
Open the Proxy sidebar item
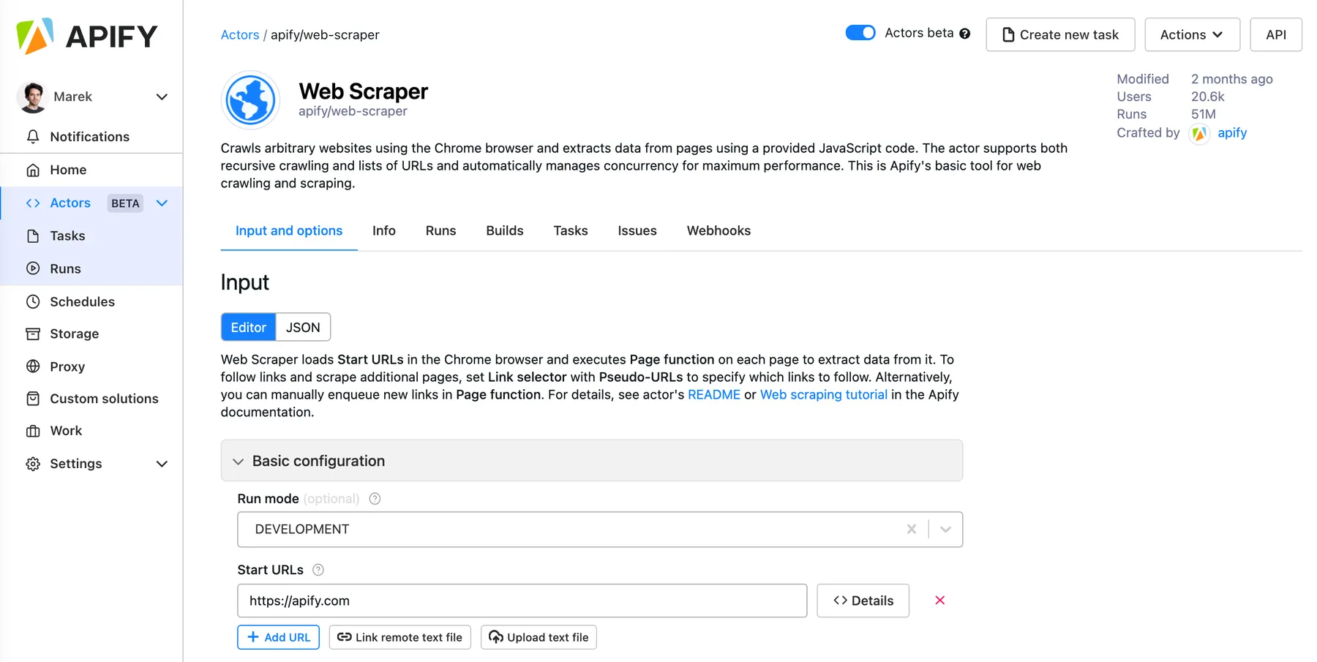tap(91, 366)
